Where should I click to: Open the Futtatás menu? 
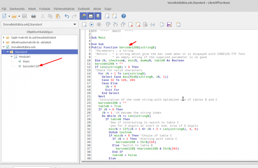point(45,9)
